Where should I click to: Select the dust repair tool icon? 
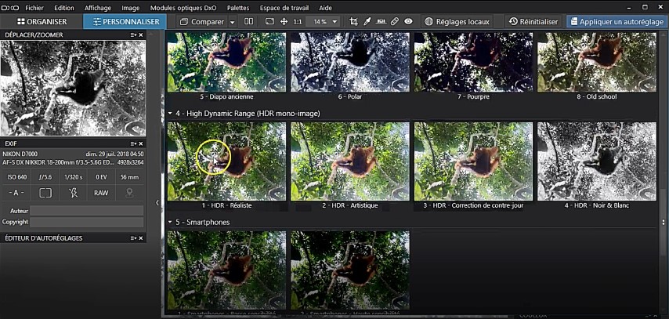click(x=395, y=22)
